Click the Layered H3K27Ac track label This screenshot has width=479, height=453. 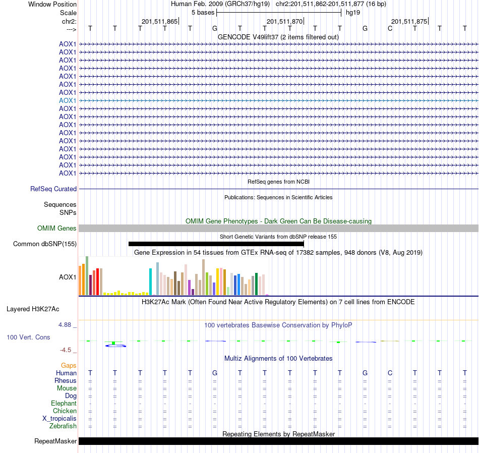33,309
